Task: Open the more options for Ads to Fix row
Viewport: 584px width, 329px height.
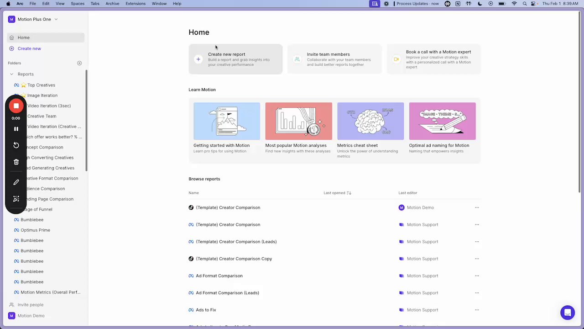Action: [477, 310]
